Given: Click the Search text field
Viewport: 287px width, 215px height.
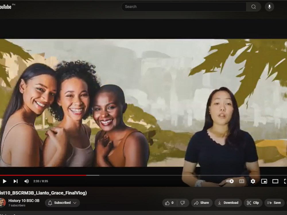Looking at the screenshot, I should click(184, 7).
